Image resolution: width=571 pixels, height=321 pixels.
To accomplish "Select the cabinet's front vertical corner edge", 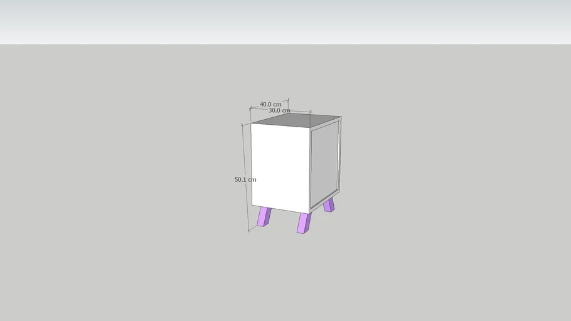I will [x=311, y=169].
